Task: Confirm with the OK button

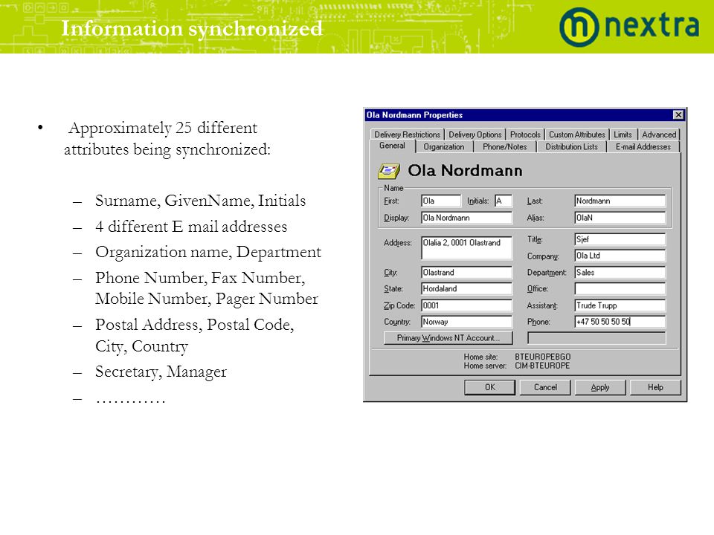Action: 489,387
